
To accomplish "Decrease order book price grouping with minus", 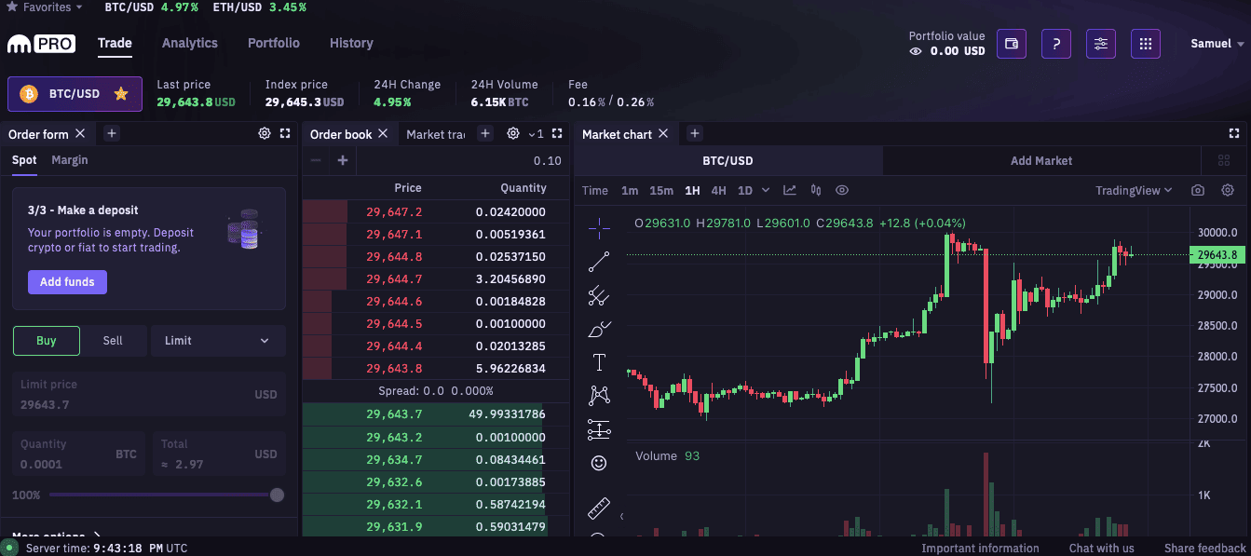I will (x=316, y=160).
